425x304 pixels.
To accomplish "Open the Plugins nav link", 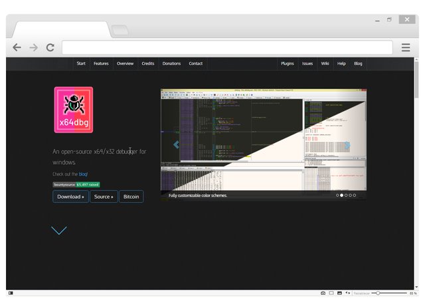I will 288,63.
